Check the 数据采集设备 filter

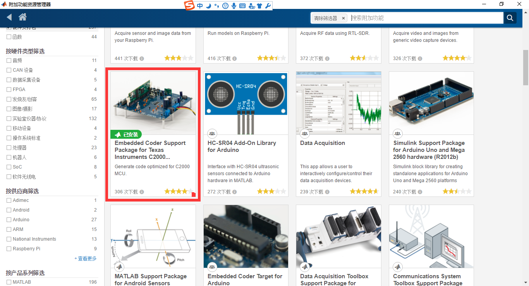pyautogui.click(x=9, y=80)
